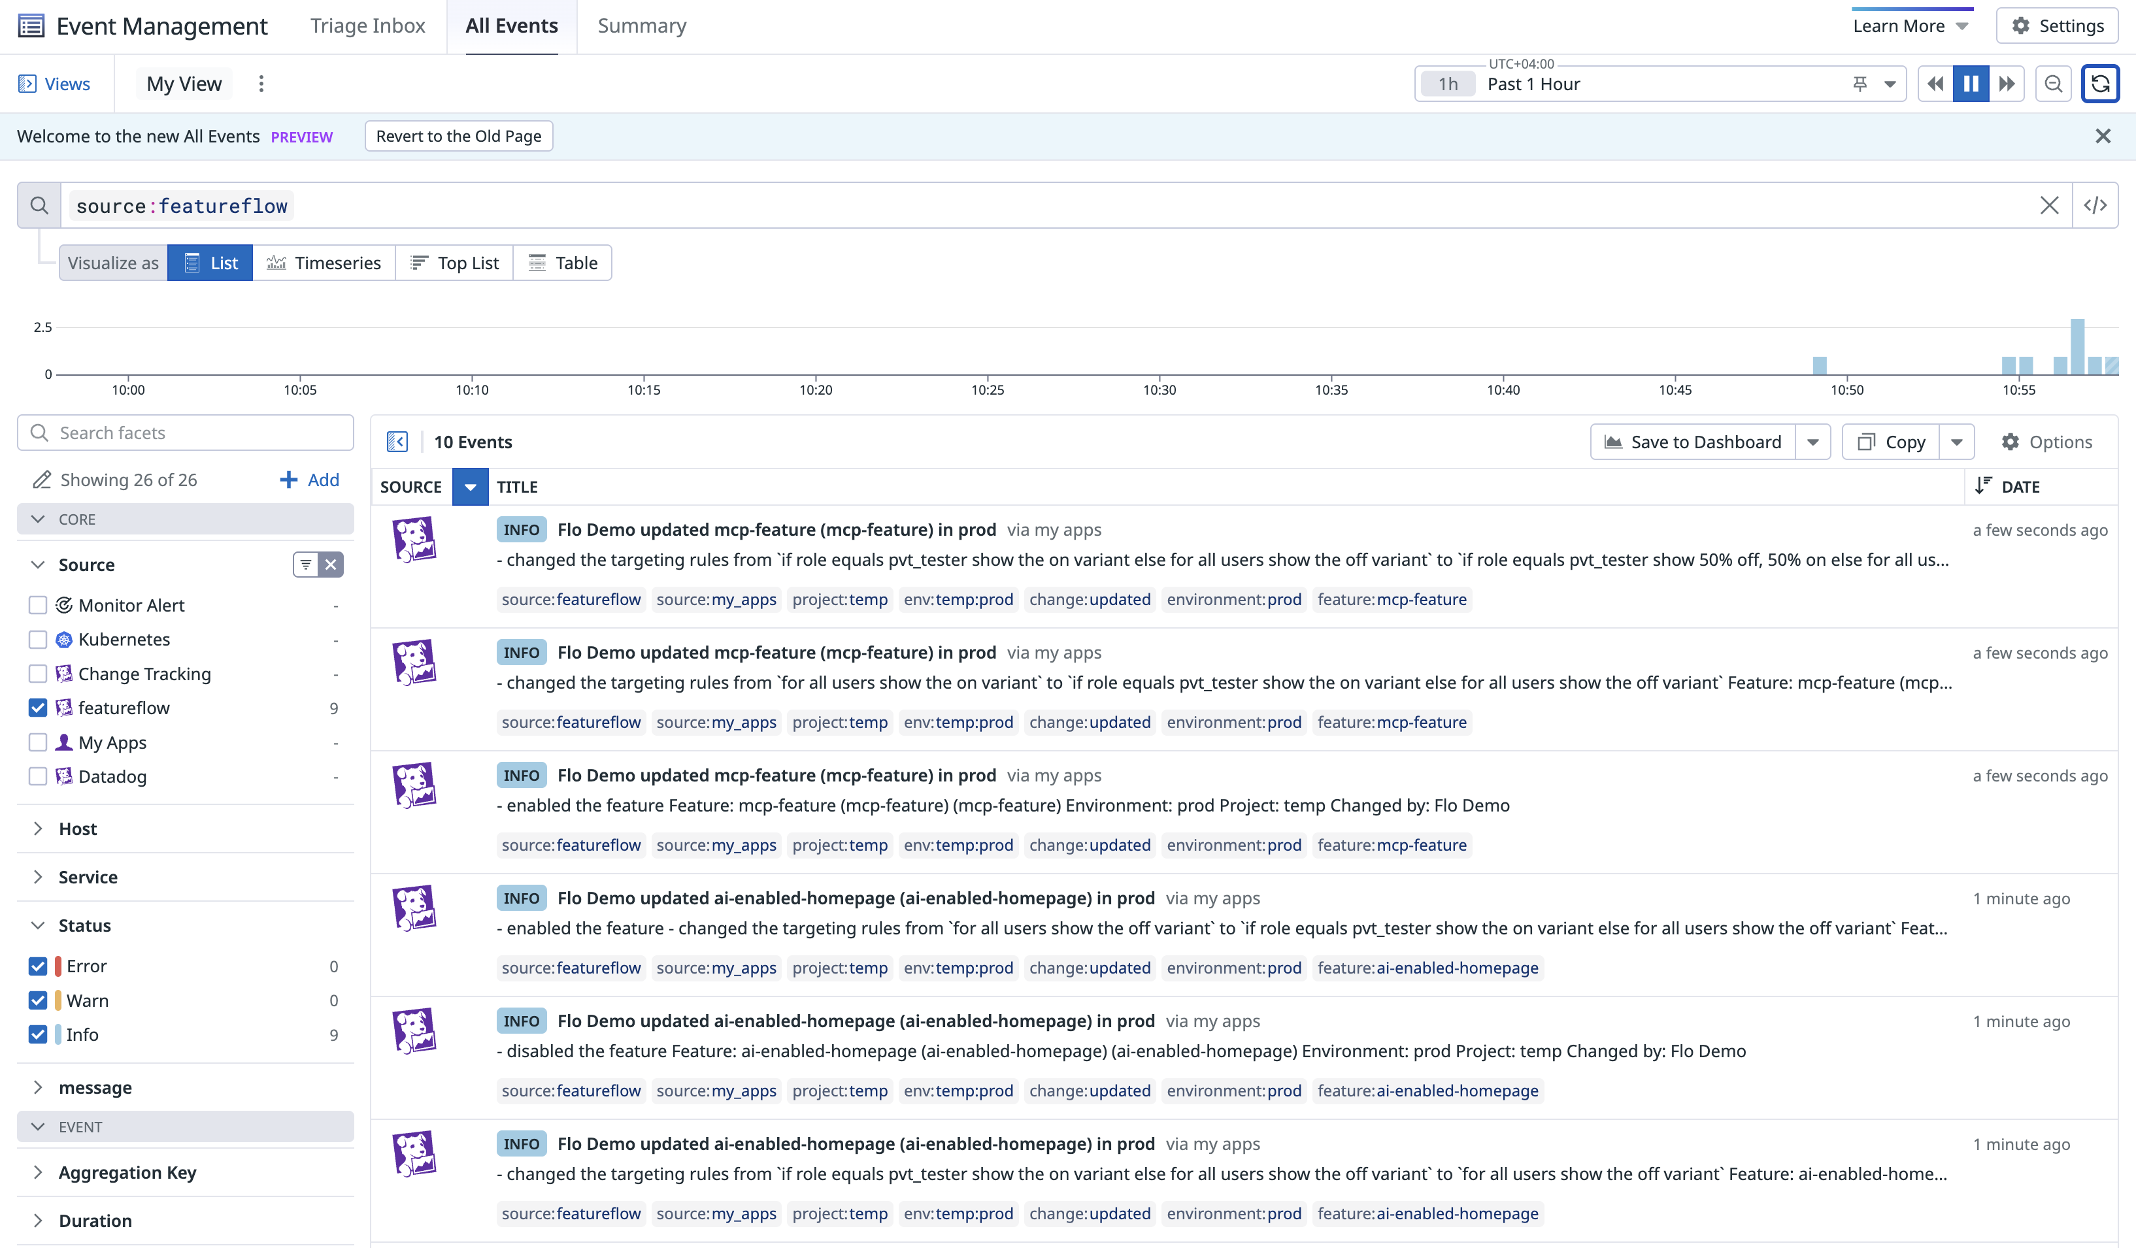
Task: Toggle raw query code editor icon
Action: point(2095,205)
